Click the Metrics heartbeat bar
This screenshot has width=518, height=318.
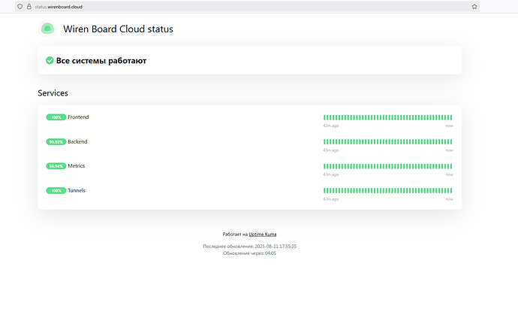[388, 166]
